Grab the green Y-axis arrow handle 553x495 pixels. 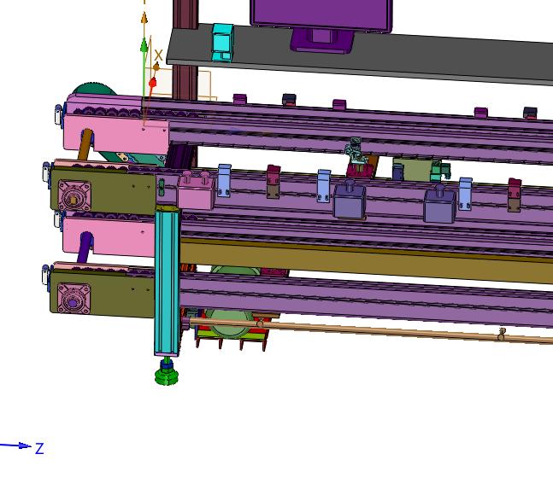tap(144, 46)
